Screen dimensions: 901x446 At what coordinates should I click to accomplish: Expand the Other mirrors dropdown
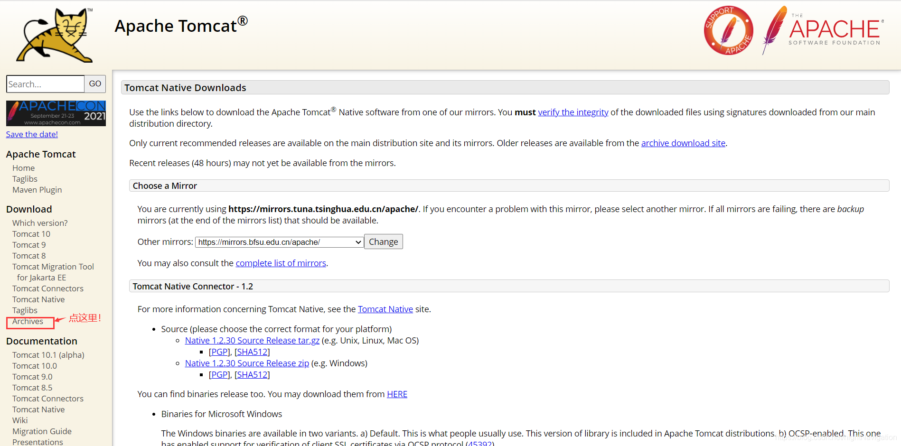pos(280,242)
